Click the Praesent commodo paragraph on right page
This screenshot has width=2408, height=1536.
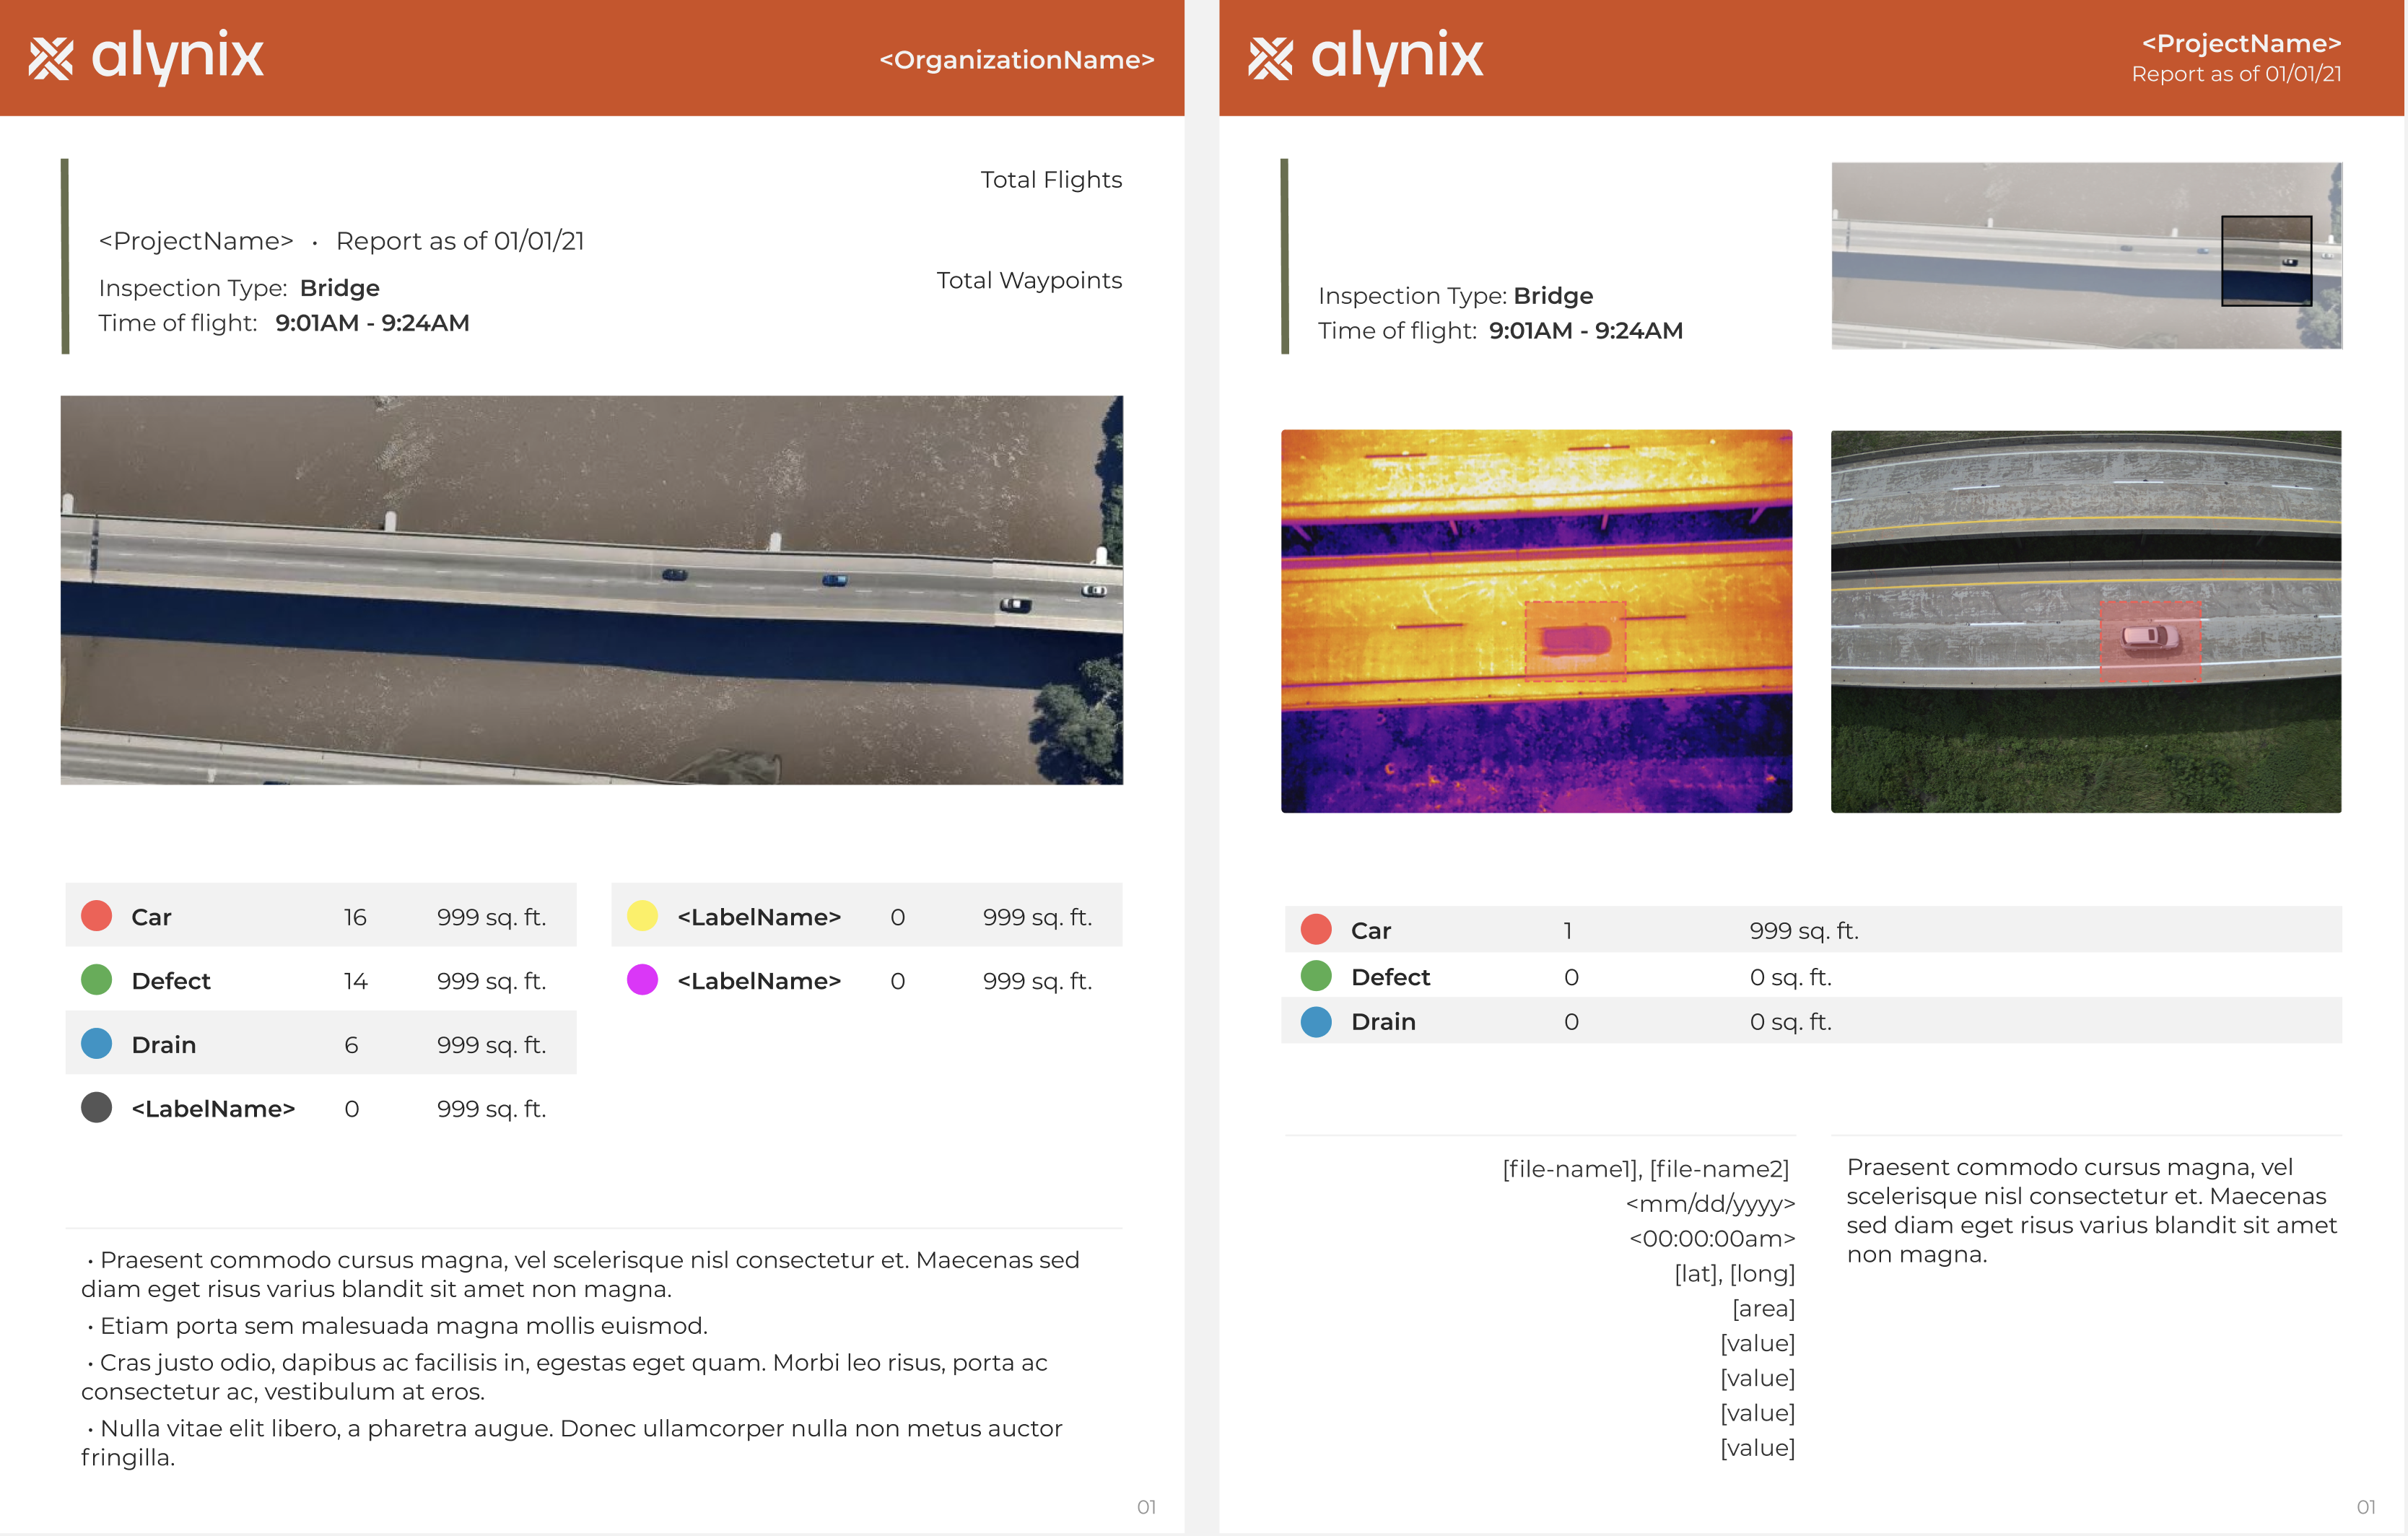(2091, 1211)
